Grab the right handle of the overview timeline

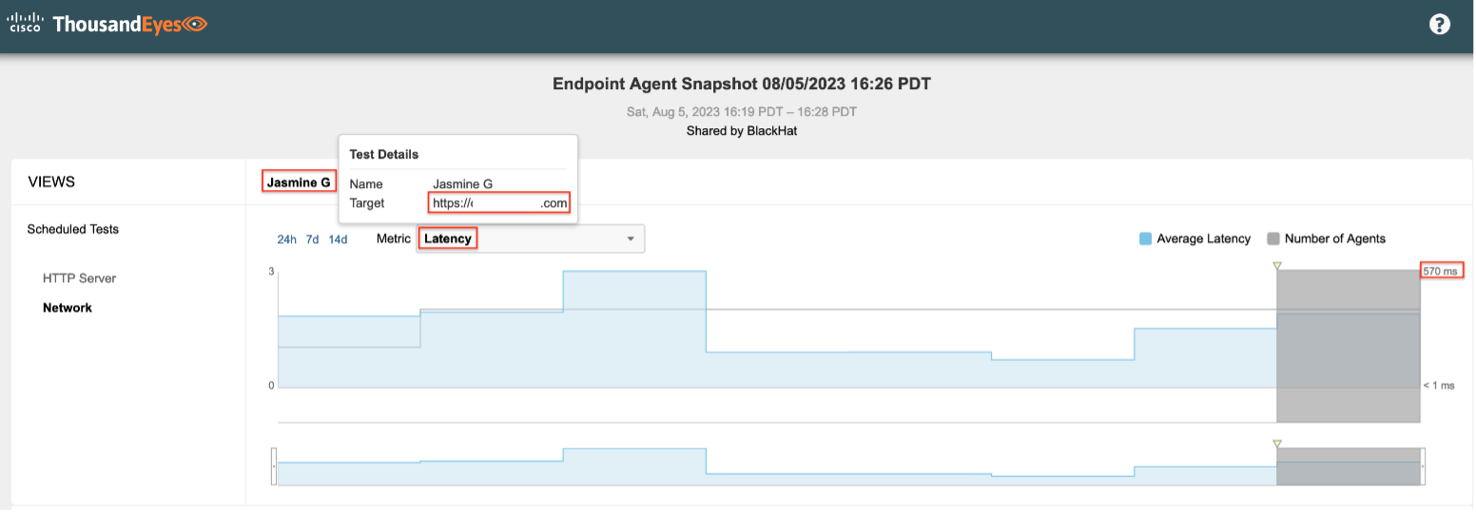click(1423, 466)
